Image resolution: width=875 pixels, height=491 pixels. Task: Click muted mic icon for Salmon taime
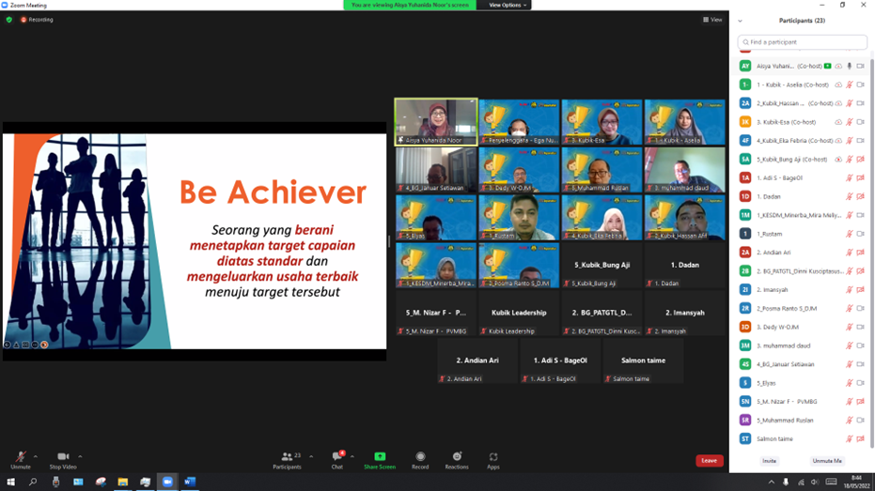pos(850,439)
